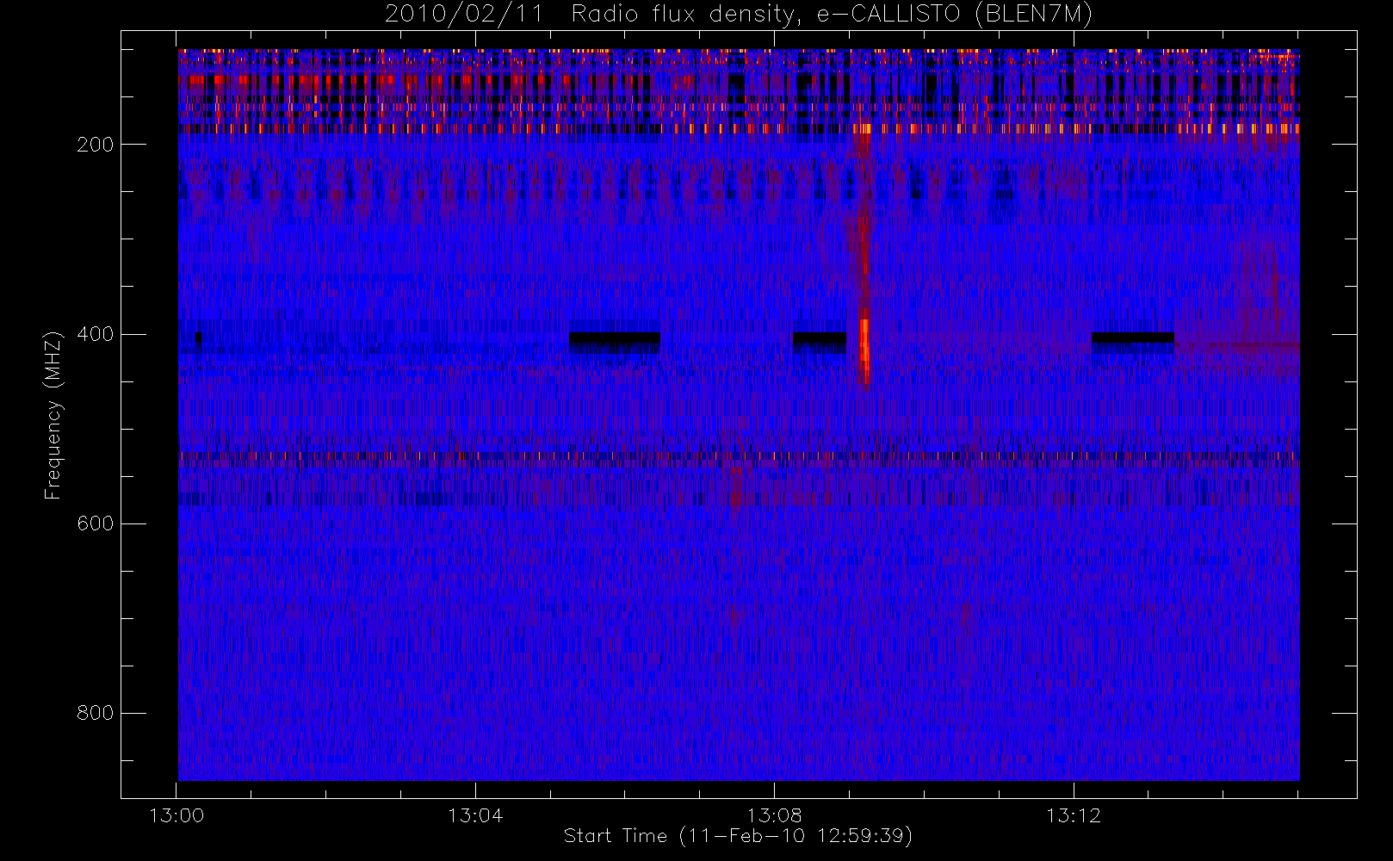1393x861 pixels.
Task: Select the 600 frequency tick label
Action: click(x=96, y=523)
